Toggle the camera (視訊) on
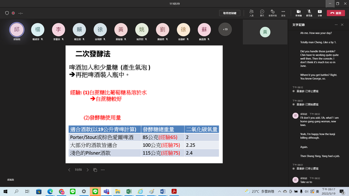This screenshot has height=196, width=349. point(299,13)
